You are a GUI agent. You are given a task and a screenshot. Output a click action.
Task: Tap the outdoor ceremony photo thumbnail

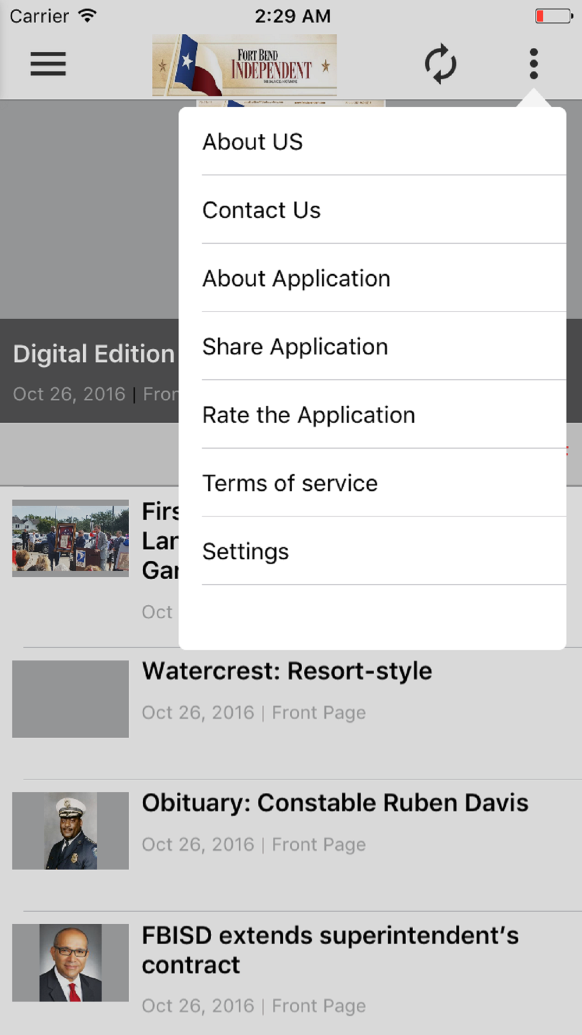click(x=70, y=538)
